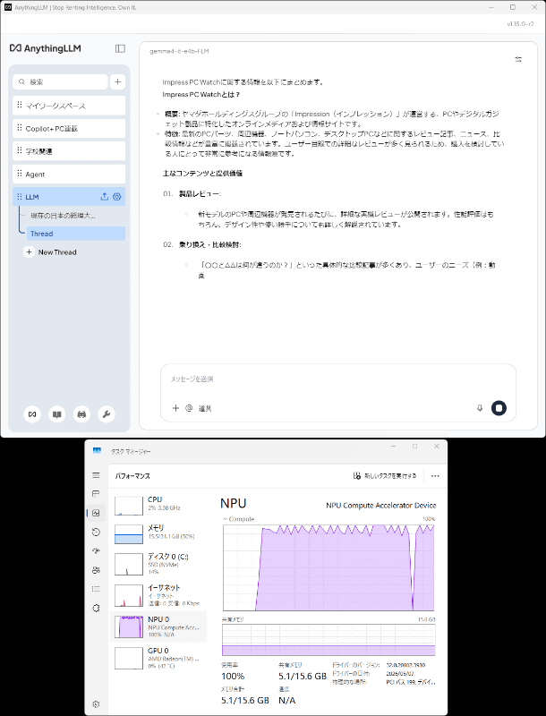Click the 製品レビュー heading in the chat
Screen dimensions: 546x716
click(200, 194)
